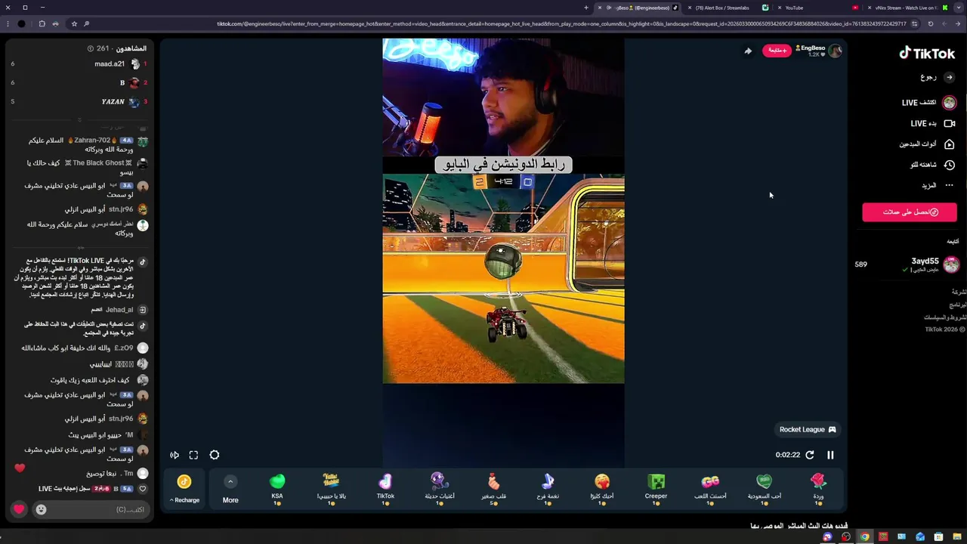Click the الشروط والسياسات terms link
Screen dimensions: 967x544
point(946,318)
